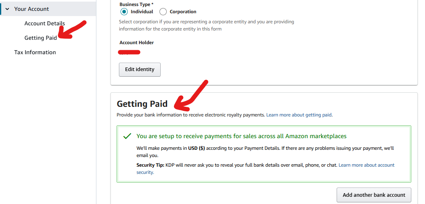Screen dimensions: 425x204
Task: Choose the Corporation radio button
Action: 163,12
